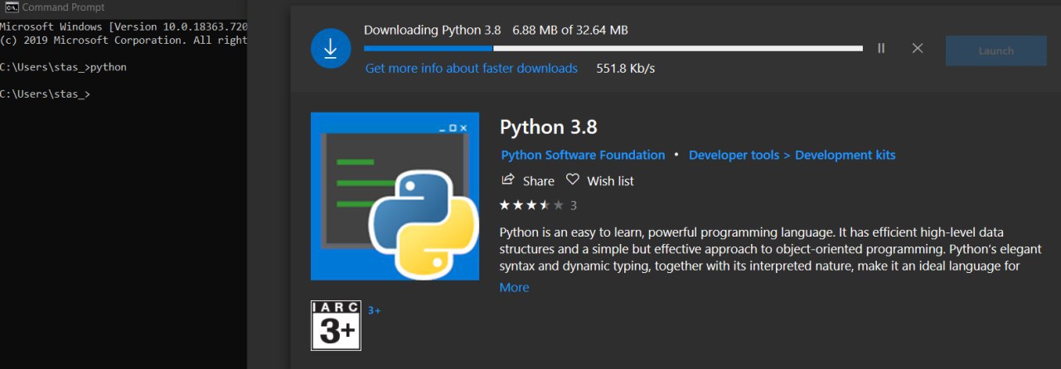
Task: Click the '551.8 Kb/s' download speed text
Action: (626, 68)
